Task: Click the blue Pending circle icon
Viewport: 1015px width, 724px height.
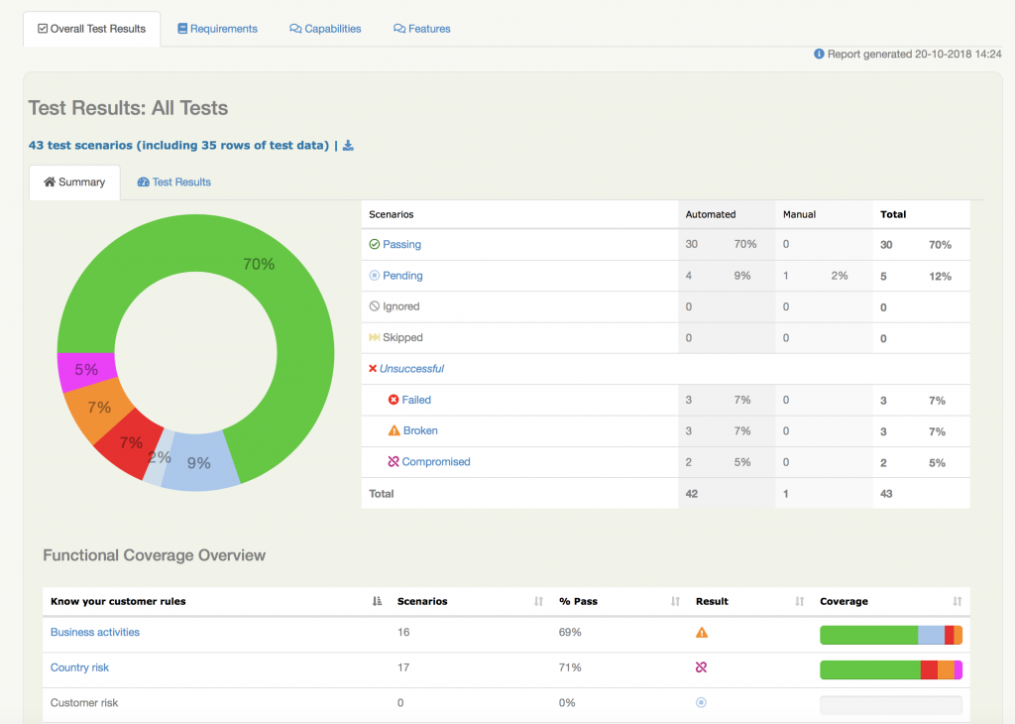Action: (374, 276)
